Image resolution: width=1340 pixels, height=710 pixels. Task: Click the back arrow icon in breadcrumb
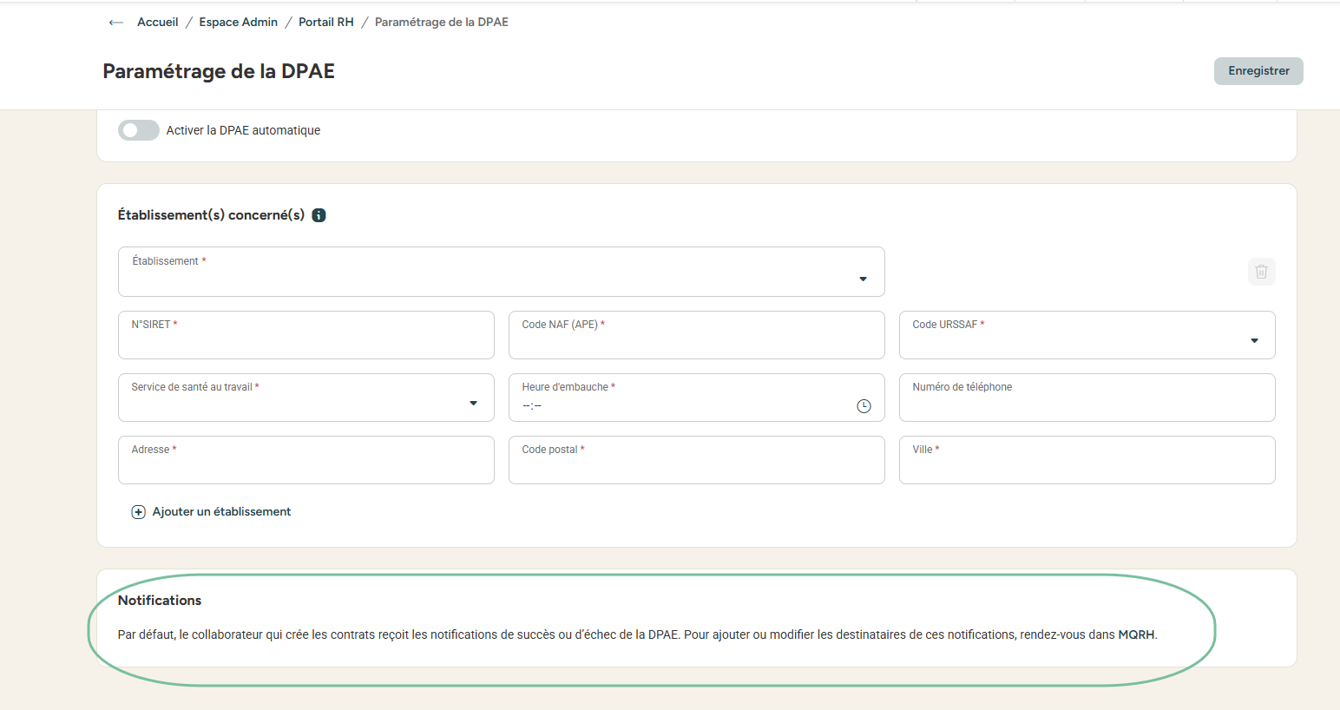[115, 23]
